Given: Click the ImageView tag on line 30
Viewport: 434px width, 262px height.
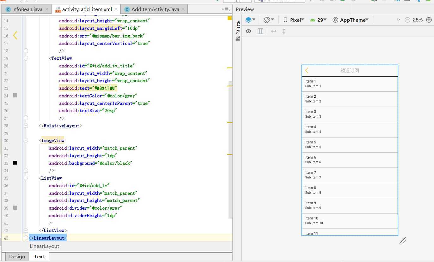Looking at the screenshot, I should 53,141.
